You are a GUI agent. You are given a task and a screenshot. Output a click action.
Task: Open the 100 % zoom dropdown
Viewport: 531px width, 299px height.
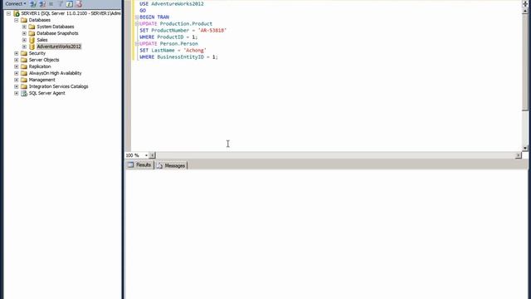[x=146, y=155]
